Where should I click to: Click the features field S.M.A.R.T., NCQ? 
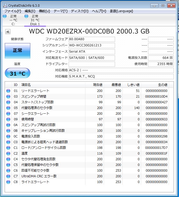[x=121, y=77]
